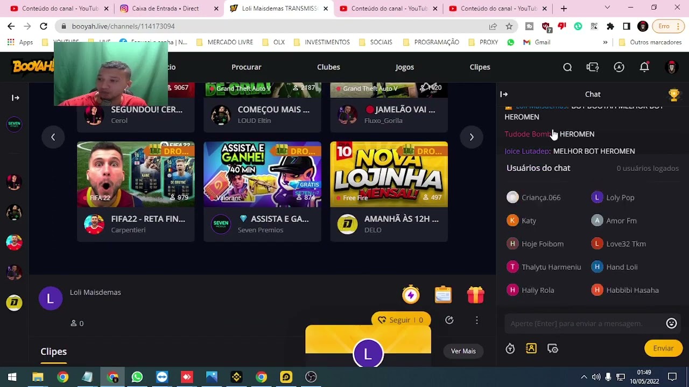Open the LOUD Eltin channel name
The image size is (689, 387).
pos(254,120)
